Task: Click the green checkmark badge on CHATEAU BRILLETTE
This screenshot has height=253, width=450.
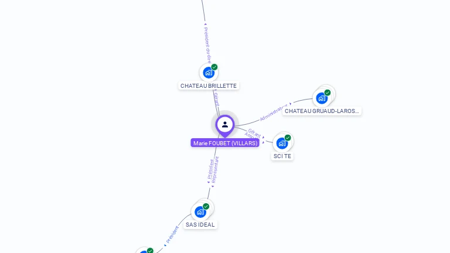Action: (214, 67)
